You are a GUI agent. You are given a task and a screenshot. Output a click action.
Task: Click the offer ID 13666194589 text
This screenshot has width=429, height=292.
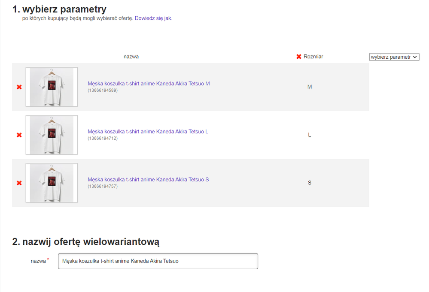pyautogui.click(x=103, y=90)
